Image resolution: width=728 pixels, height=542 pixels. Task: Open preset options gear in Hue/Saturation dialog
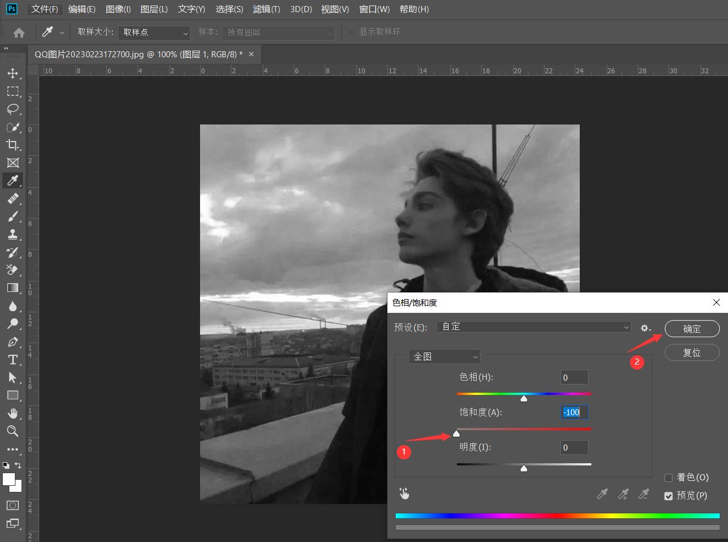click(645, 328)
